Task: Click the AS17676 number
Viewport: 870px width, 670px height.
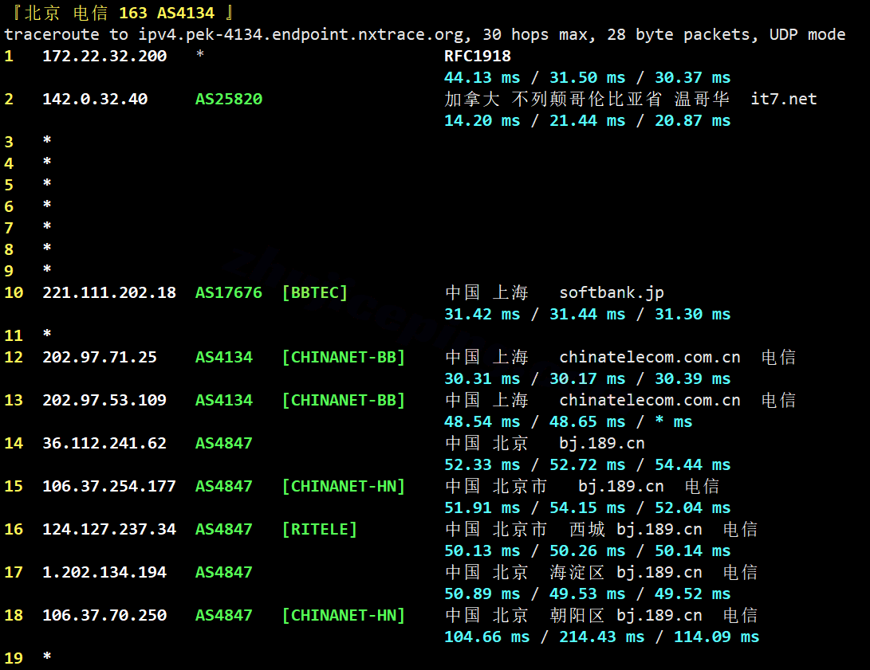Action: pyautogui.click(x=229, y=292)
